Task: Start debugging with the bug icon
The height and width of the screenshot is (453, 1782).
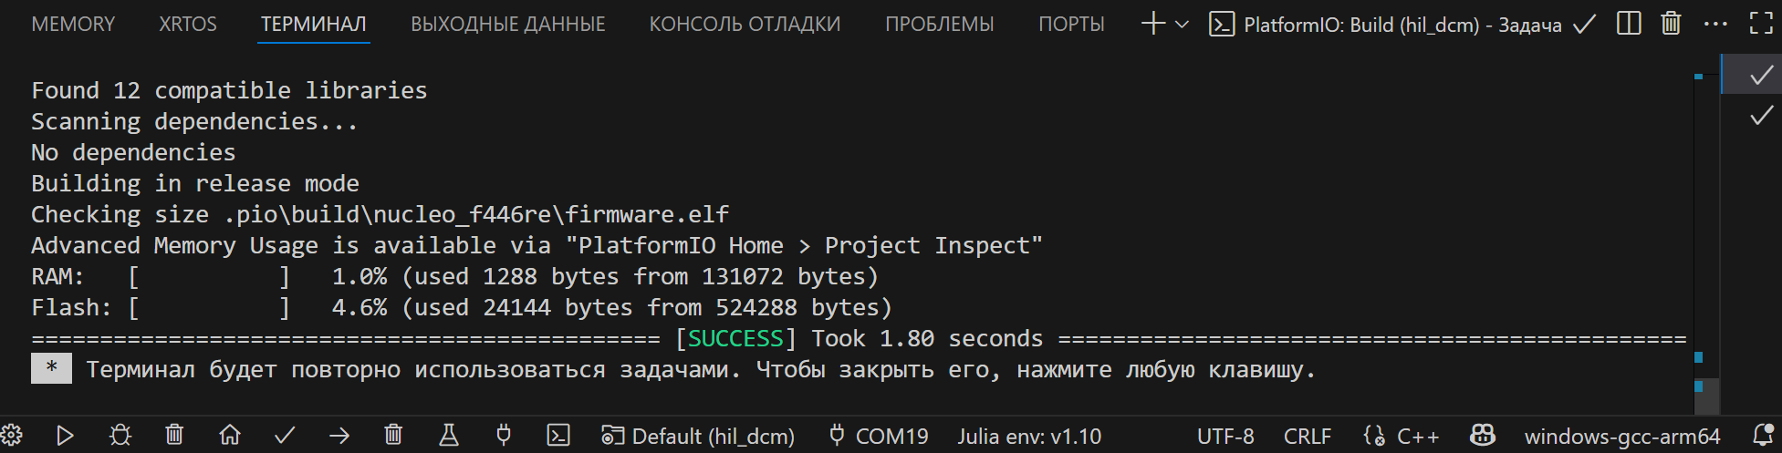Action: tap(120, 436)
